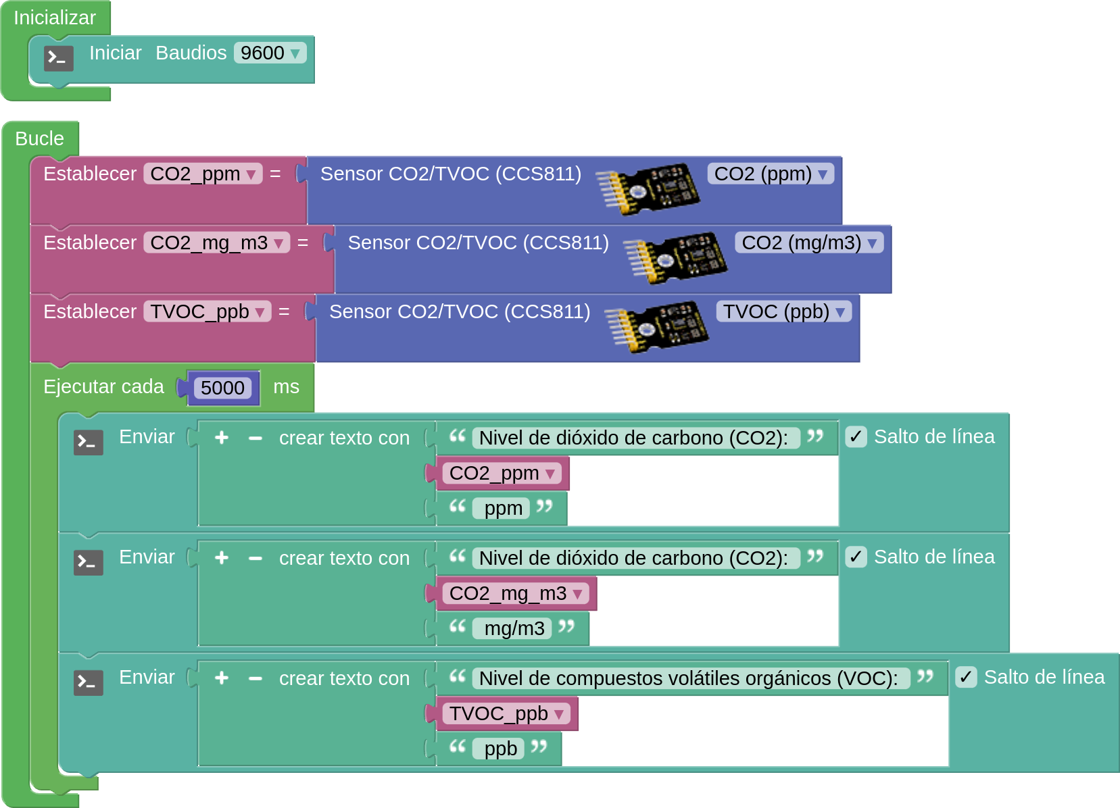This screenshot has height=808, width=1120.
Task: Disable Salto de línea in the VOC Enviar block
Action: click(x=966, y=678)
